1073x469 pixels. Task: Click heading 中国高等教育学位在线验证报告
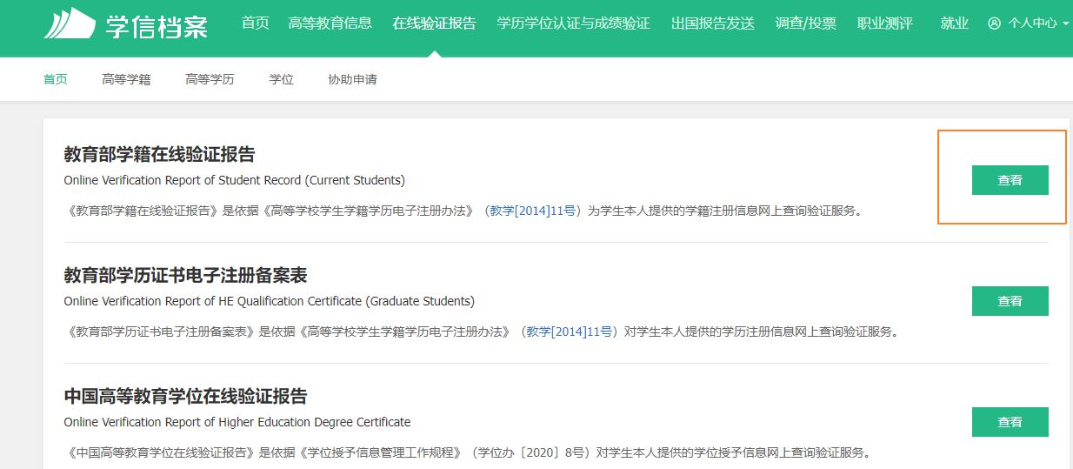point(186,397)
